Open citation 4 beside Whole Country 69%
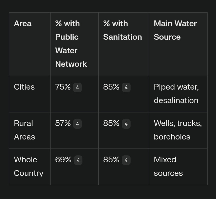The width and height of the screenshot is (216, 199). click(78, 160)
